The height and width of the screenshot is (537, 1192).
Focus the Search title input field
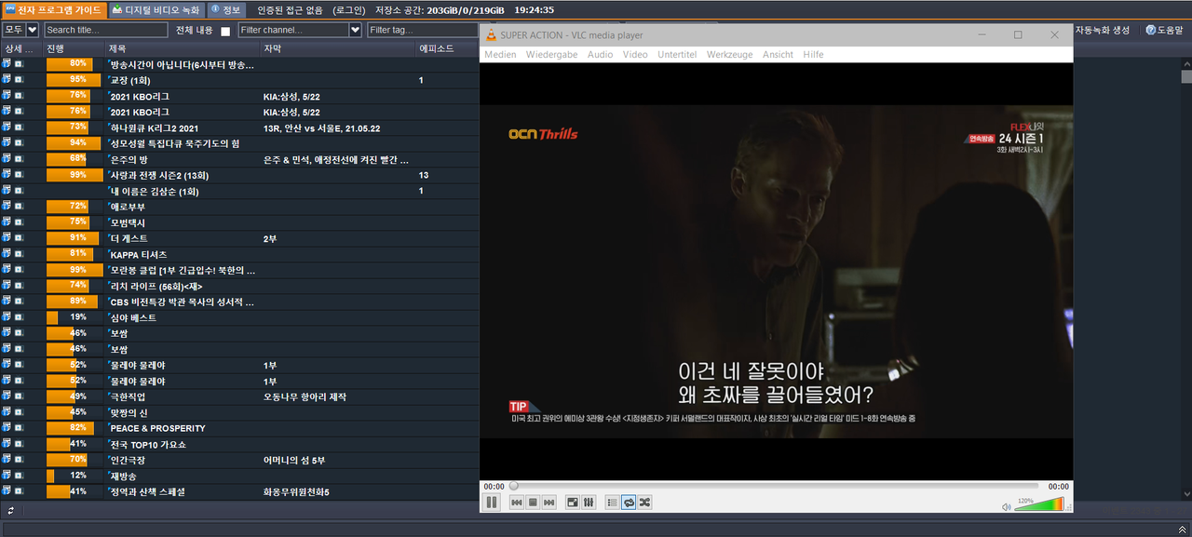(x=106, y=30)
